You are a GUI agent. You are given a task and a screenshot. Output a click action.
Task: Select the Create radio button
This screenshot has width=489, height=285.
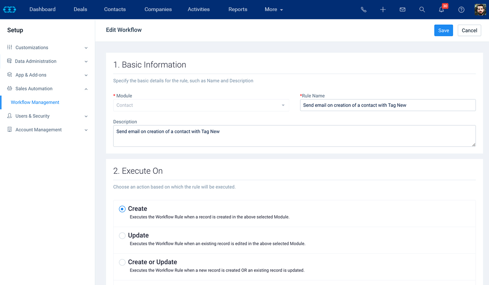(122, 209)
